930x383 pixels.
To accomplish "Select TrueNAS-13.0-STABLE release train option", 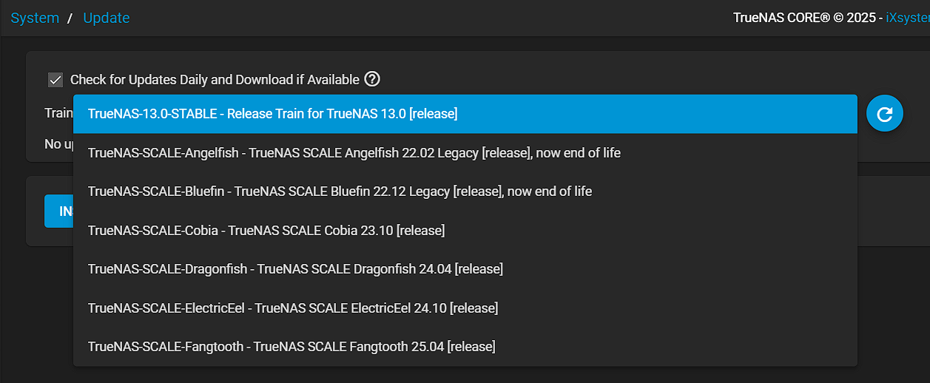I will (465, 114).
